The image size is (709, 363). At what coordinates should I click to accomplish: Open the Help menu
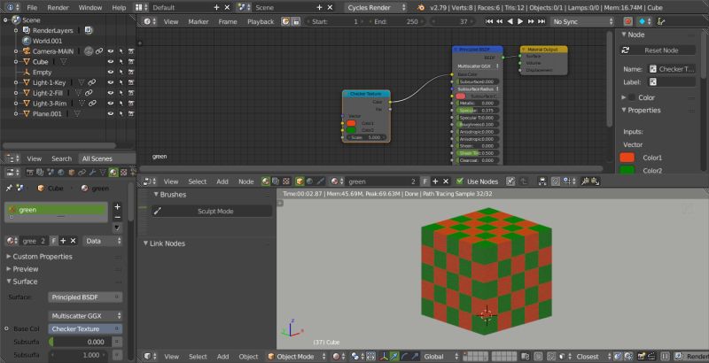[x=119, y=8]
